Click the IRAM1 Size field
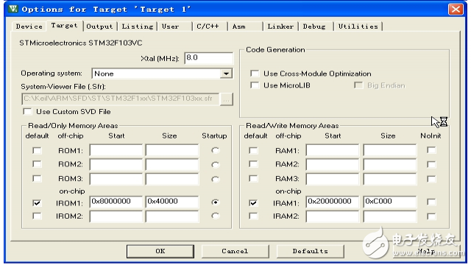Image resolution: width=471 pixels, height=265 pixels. coord(389,202)
